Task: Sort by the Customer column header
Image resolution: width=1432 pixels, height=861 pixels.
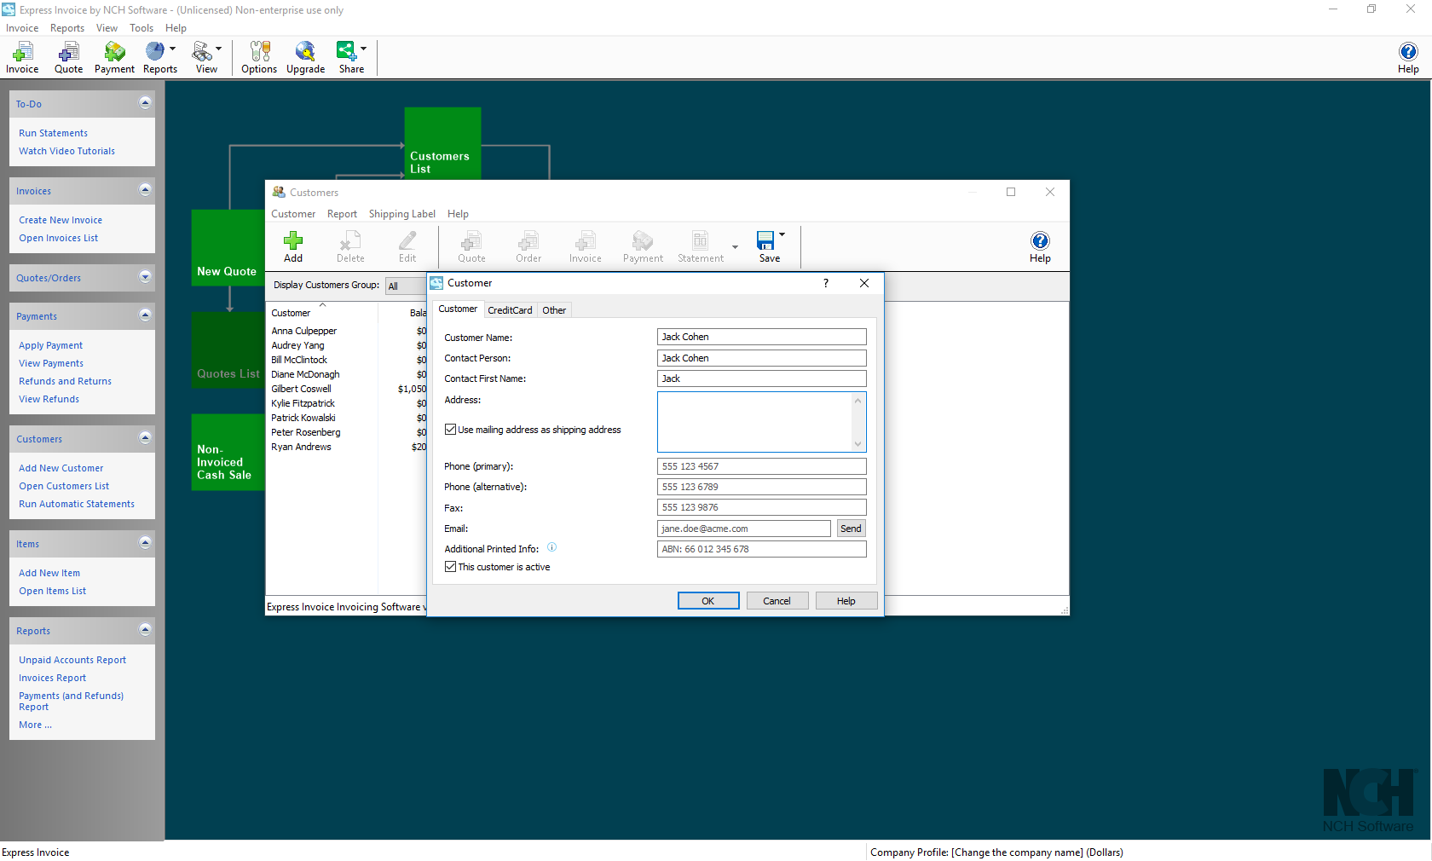Action: click(291, 313)
